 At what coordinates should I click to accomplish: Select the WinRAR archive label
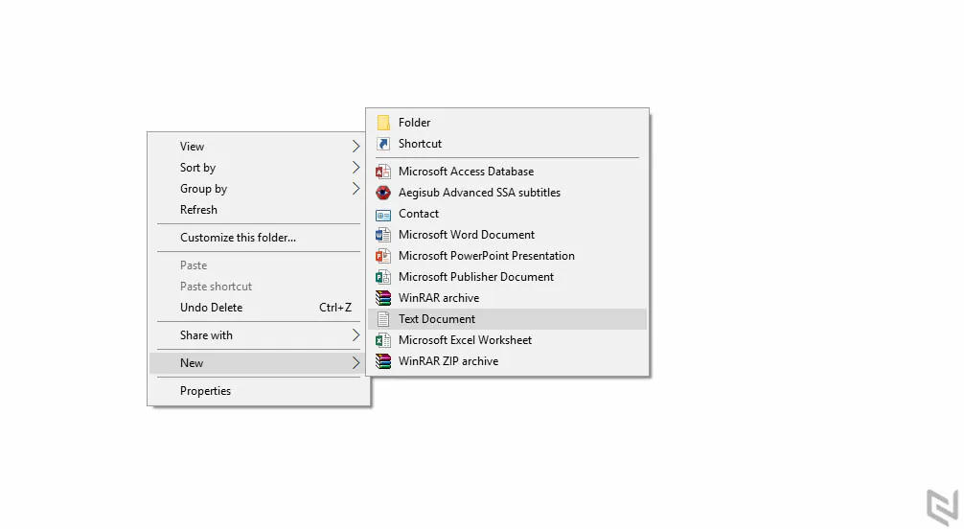click(439, 298)
